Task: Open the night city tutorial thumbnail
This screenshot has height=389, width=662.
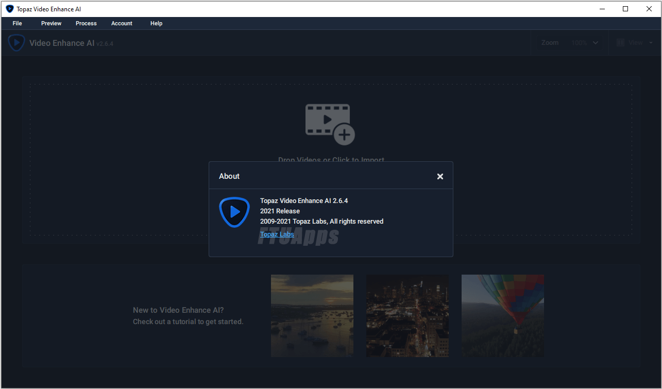Action: (x=408, y=316)
